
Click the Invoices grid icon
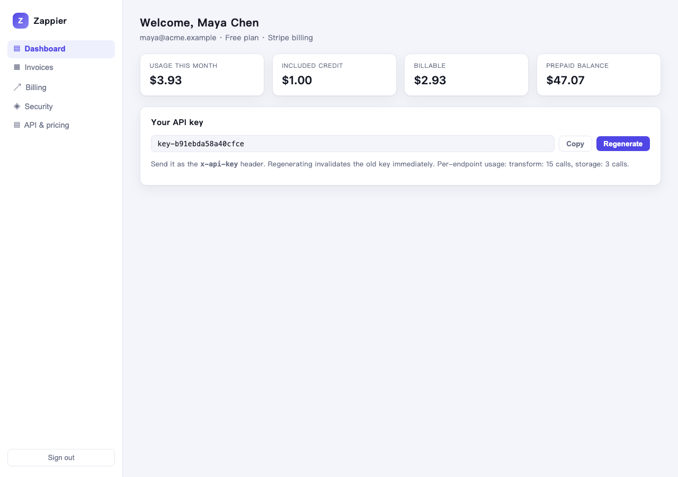(x=17, y=67)
